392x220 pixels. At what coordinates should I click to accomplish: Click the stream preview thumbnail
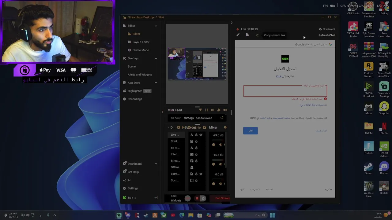click(x=197, y=64)
